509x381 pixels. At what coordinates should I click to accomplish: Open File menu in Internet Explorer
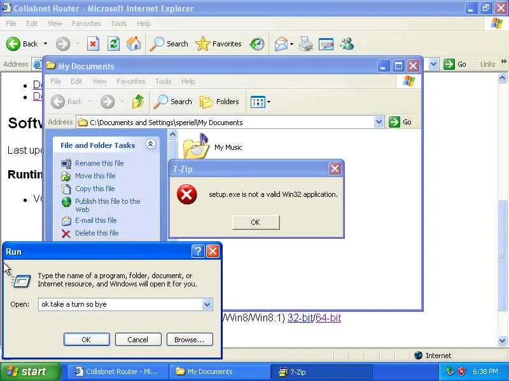point(11,23)
